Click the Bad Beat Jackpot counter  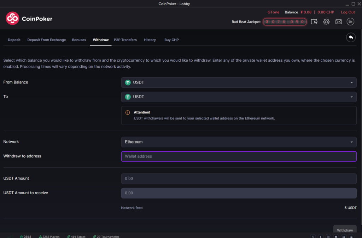[x=285, y=22]
